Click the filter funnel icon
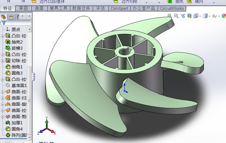 pyautogui.click(x=4, y=23)
